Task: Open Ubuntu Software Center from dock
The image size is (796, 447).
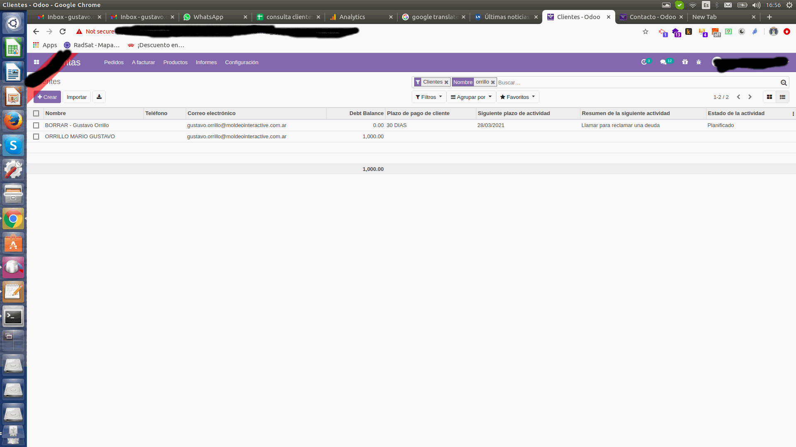Action: [13, 244]
